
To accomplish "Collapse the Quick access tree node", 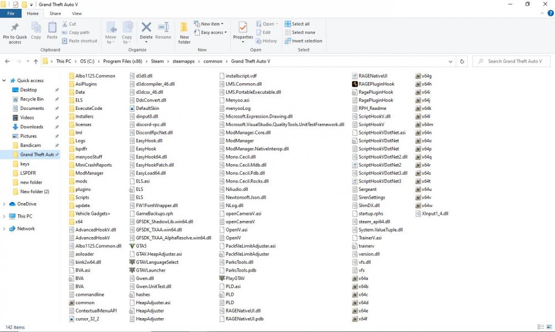I will 4,81.
